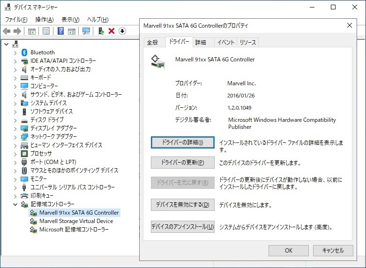Click ドライバーの更新(P) button
Viewport: 366px width, 268px height.
coord(183,163)
